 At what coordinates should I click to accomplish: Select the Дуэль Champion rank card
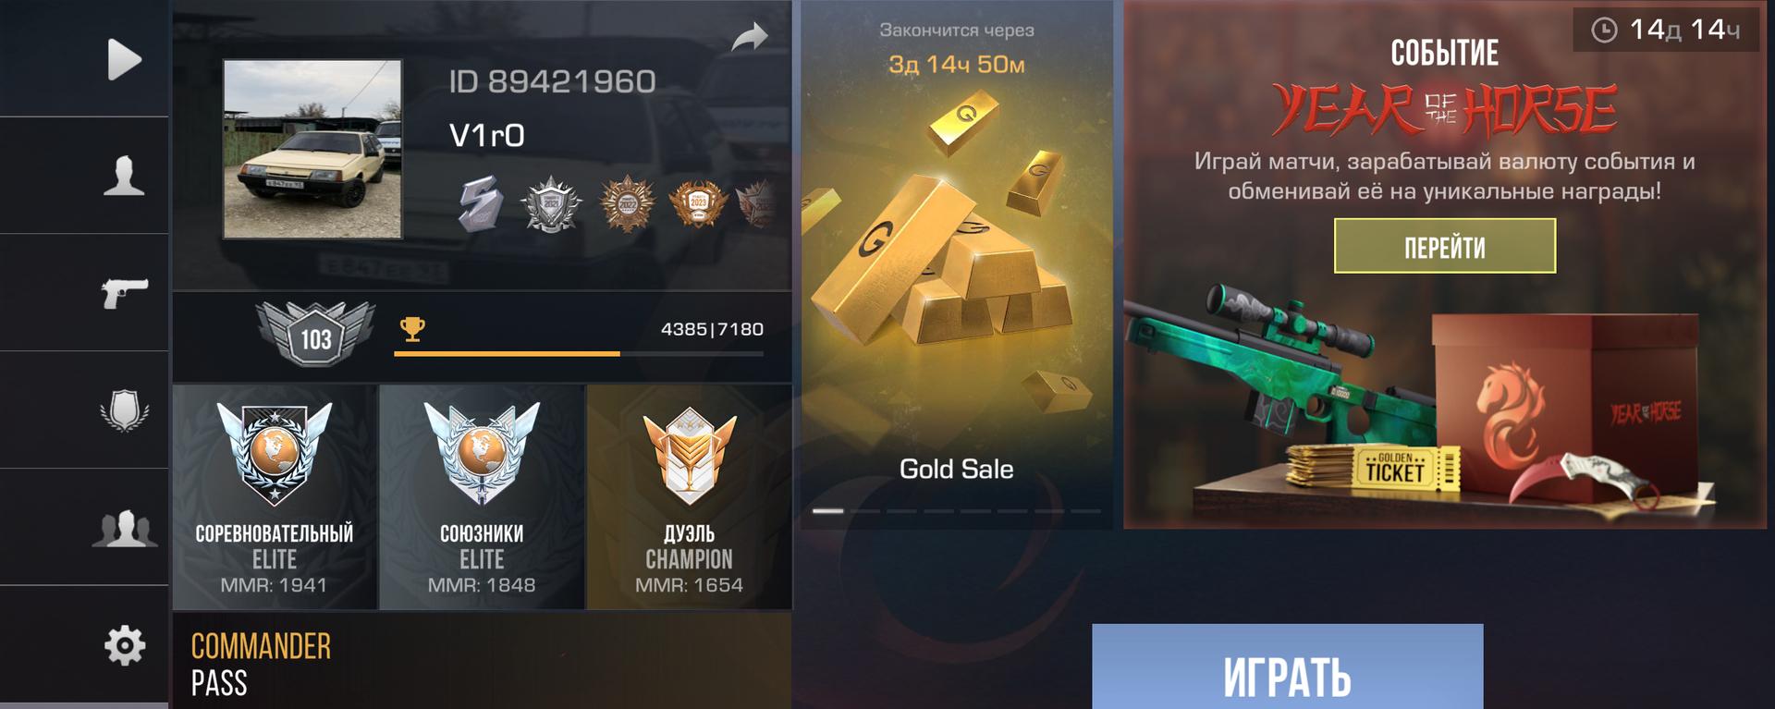click(690, 497)
